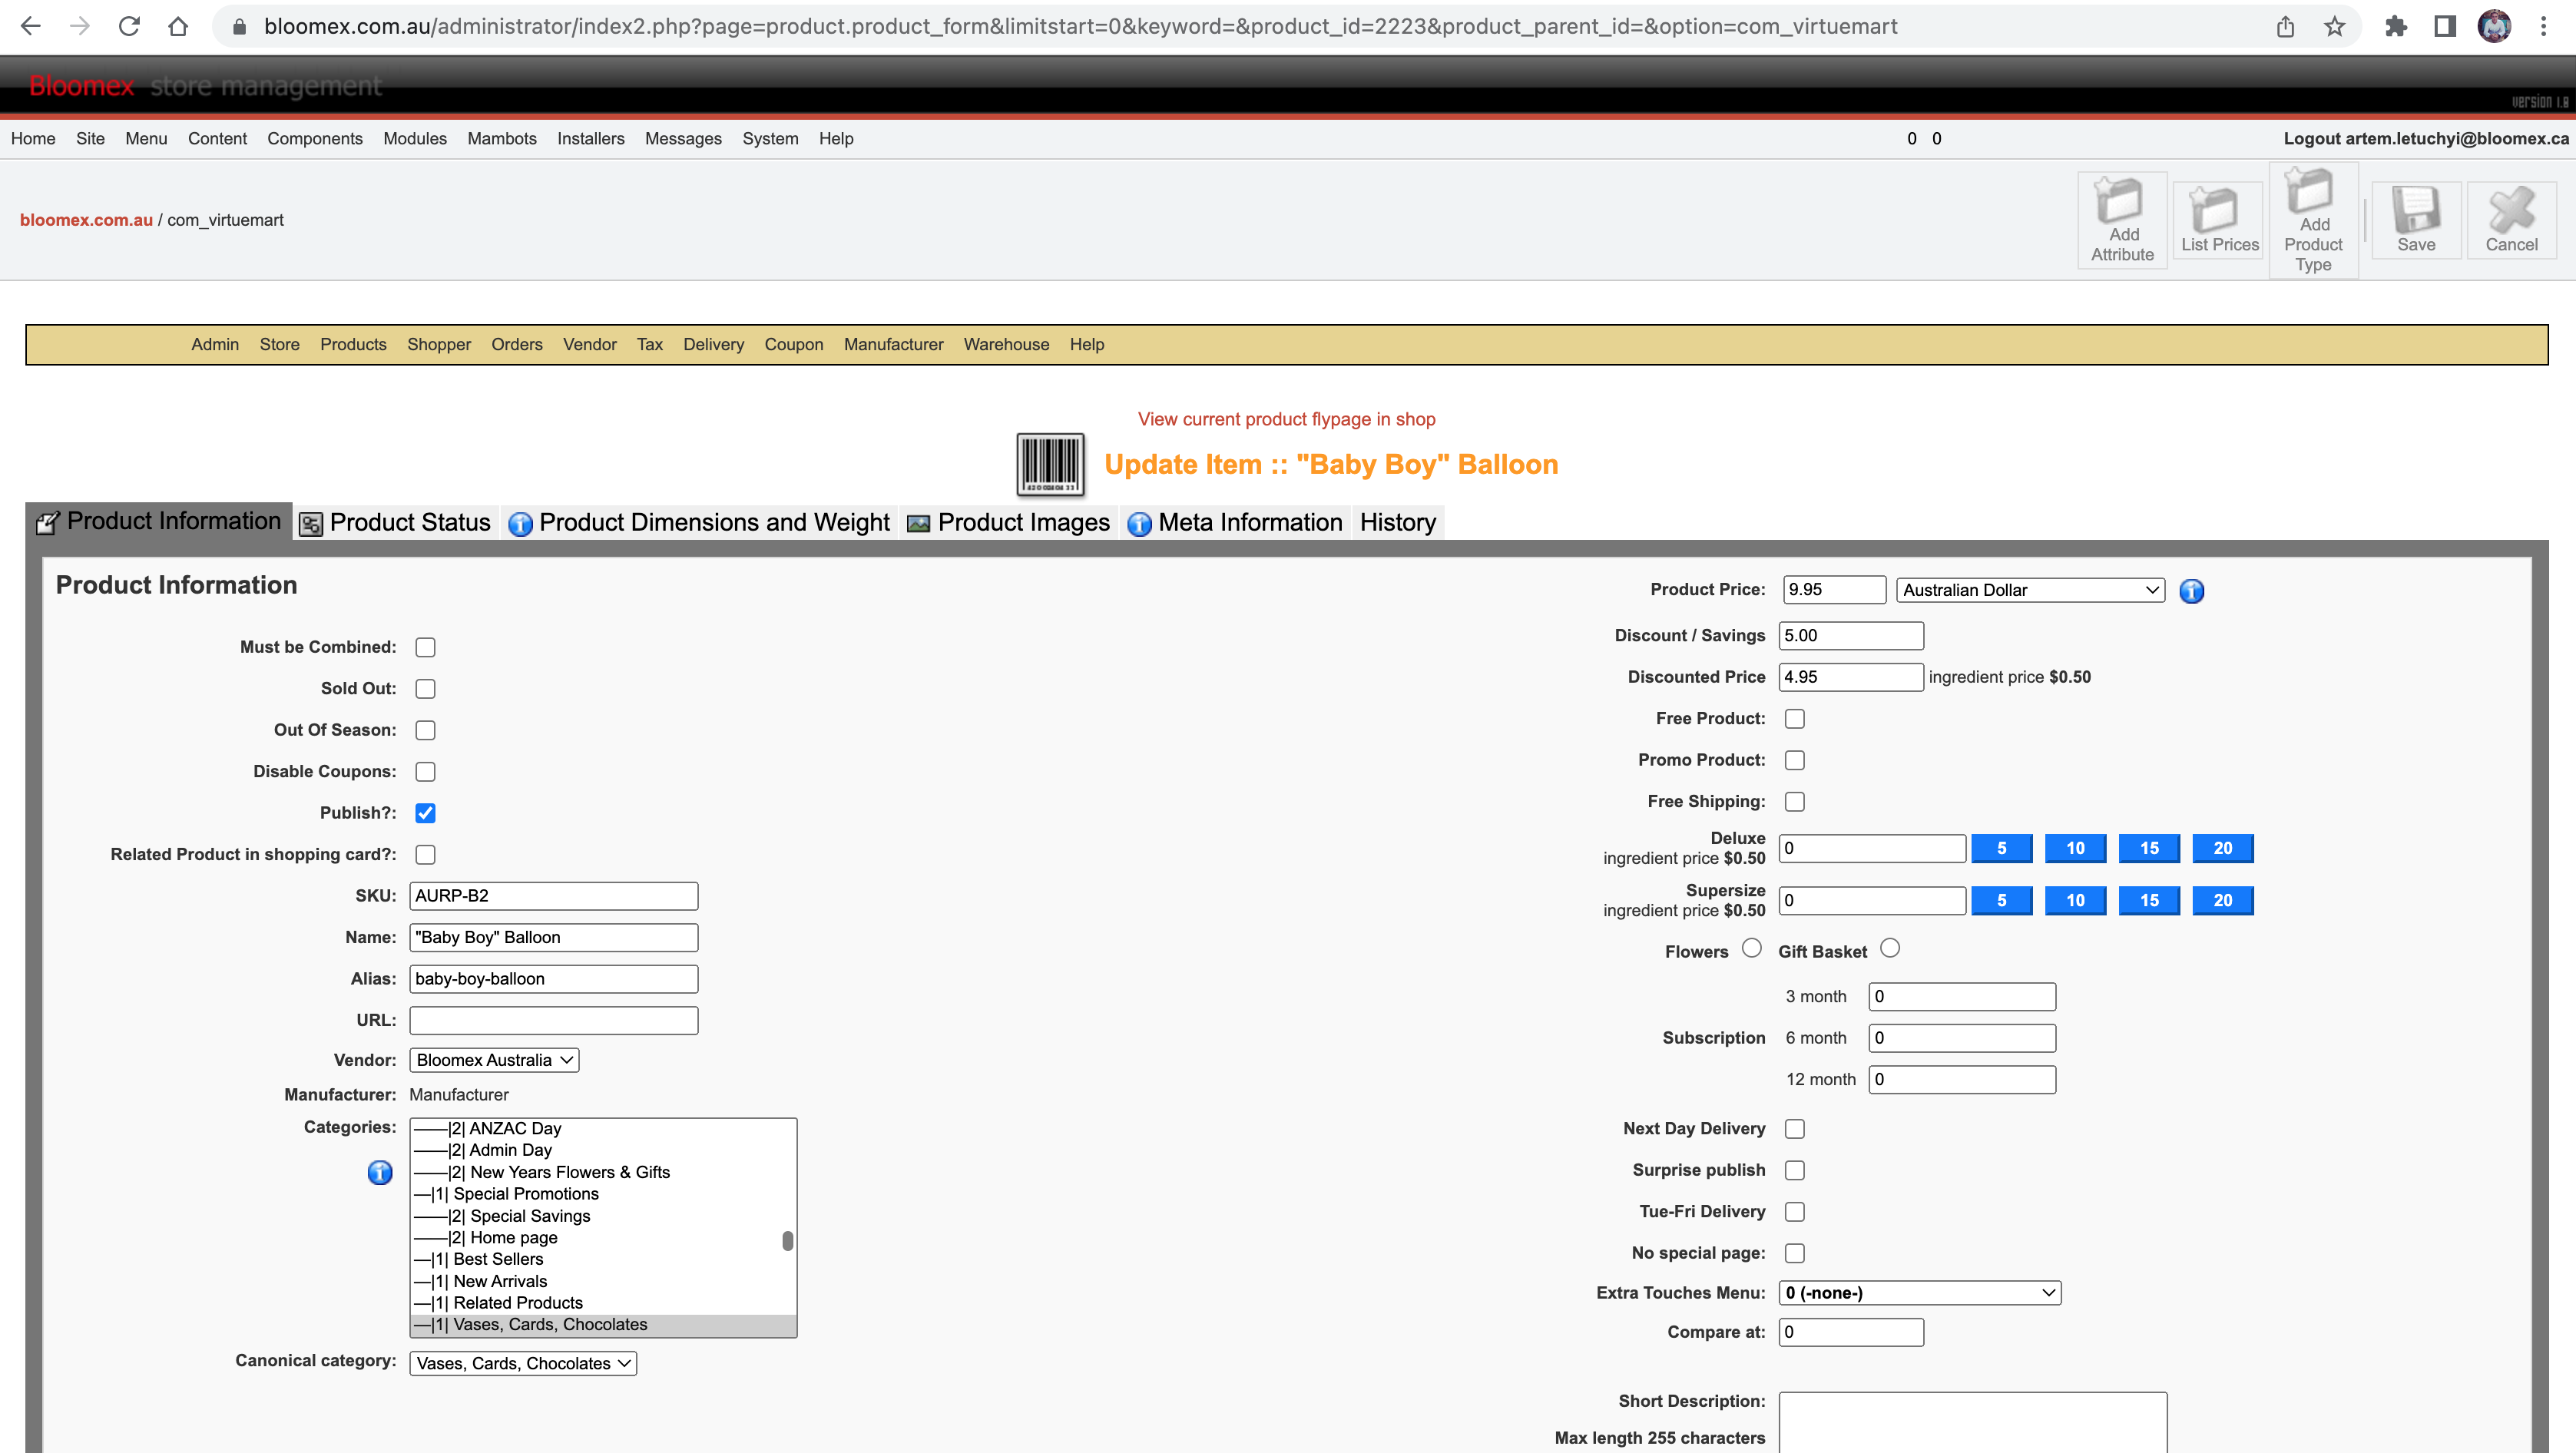This screenshot has width=2576, height=1453.
Task: Click the SKU input field
Action: pos(554,896)
